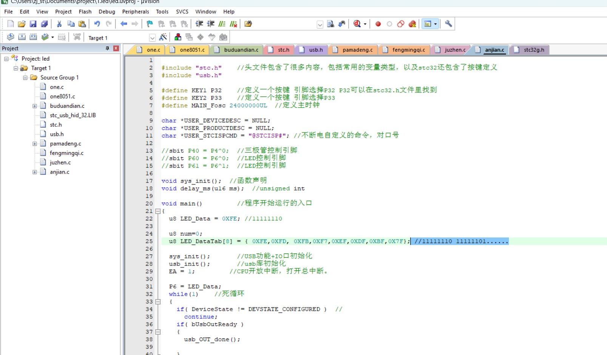Open the Debug menu
Image resolution: width=607 pixels, height=355 pixels.
pos(107,12)
